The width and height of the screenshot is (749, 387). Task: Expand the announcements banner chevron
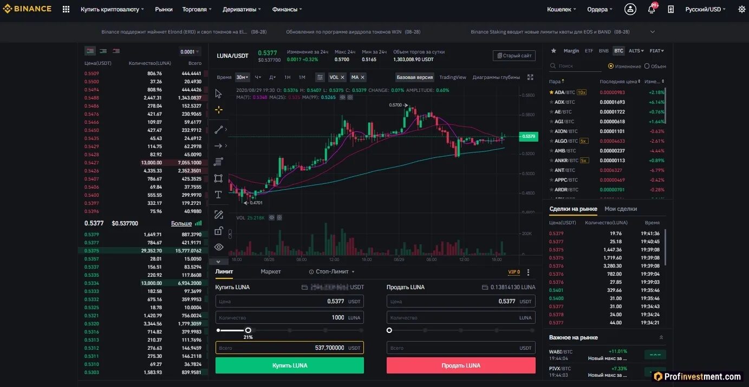tap(653, 32)
